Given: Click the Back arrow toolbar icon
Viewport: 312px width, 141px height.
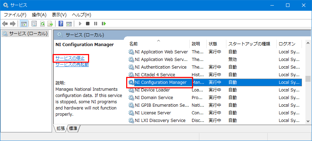Looking at the screenshot, I should [x=5, y=24].
